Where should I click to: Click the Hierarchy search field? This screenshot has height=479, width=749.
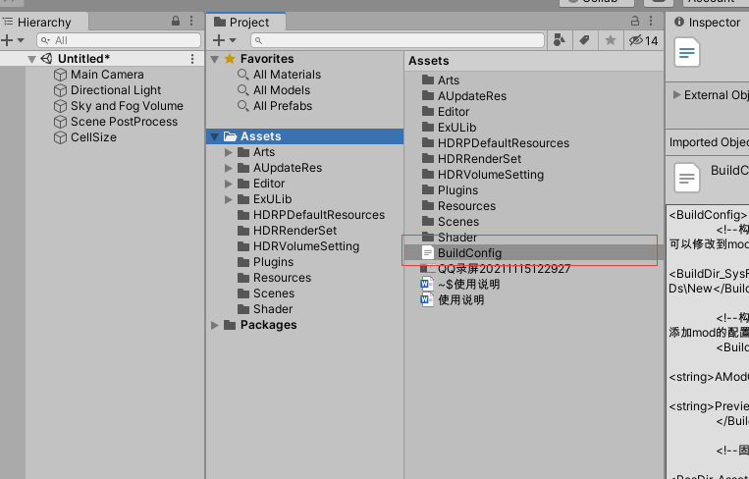click(119, 40)
